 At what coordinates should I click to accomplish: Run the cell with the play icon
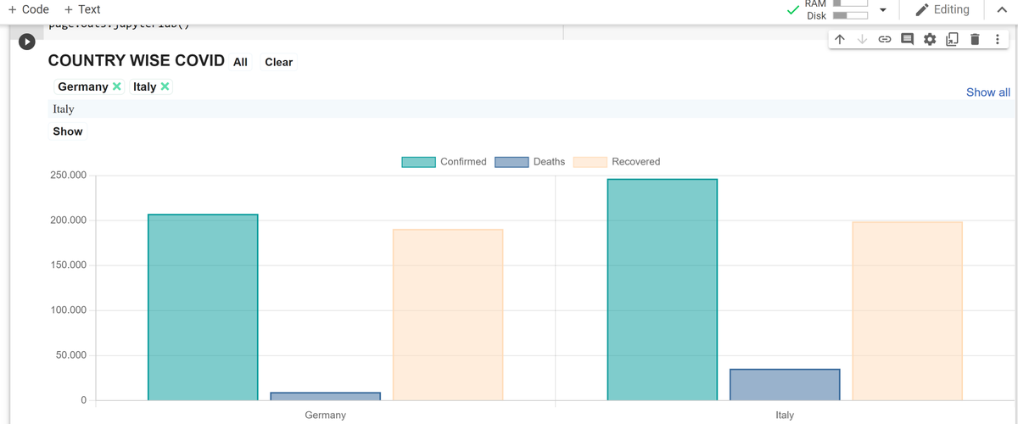(x=27, y=41)
